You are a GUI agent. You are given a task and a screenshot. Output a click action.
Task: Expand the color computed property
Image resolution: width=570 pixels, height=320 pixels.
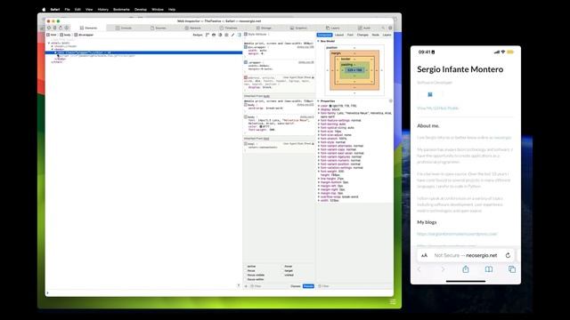point(319,106)
